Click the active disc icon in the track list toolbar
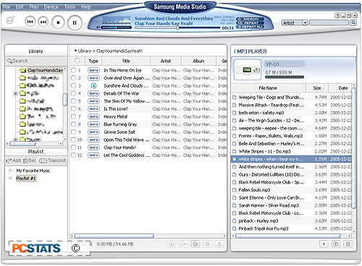362x266 pixels. click(195, 244)
